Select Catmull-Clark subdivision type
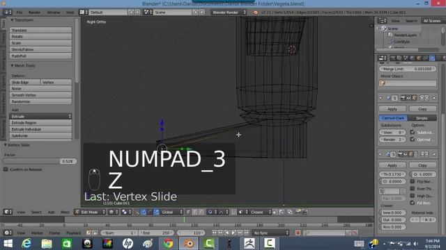Screen dimensions: 446x250 coord(393,118)
